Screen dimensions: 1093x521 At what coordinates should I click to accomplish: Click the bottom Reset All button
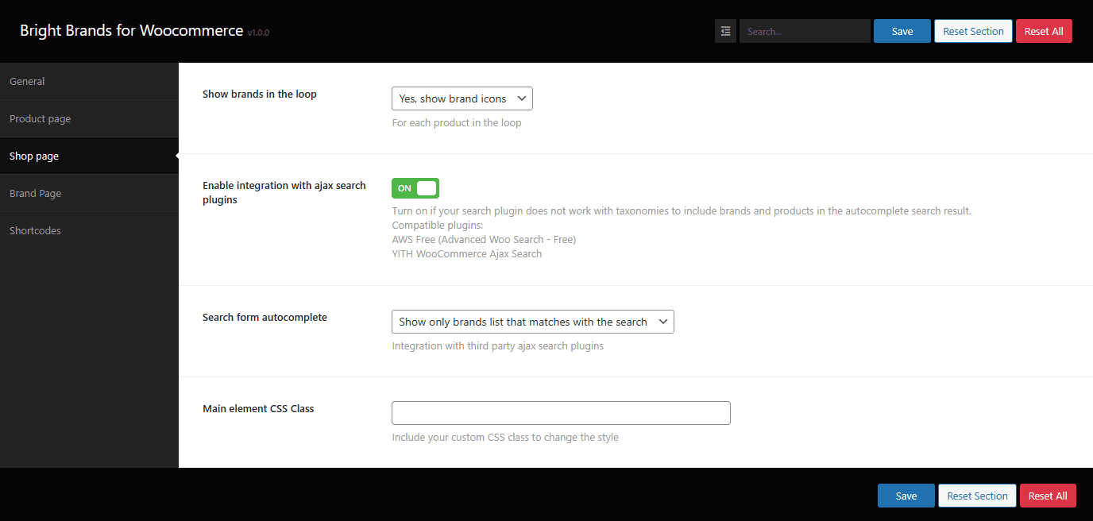tap(1048, 496)
